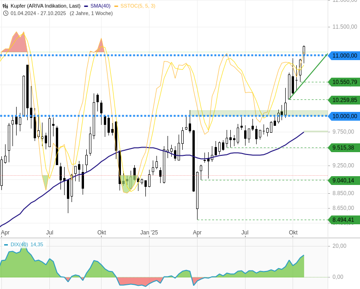The height and width of the screenshot is (289, 360).
Task: Click the Jan '25 time axis label
Action: pos(149,232)
